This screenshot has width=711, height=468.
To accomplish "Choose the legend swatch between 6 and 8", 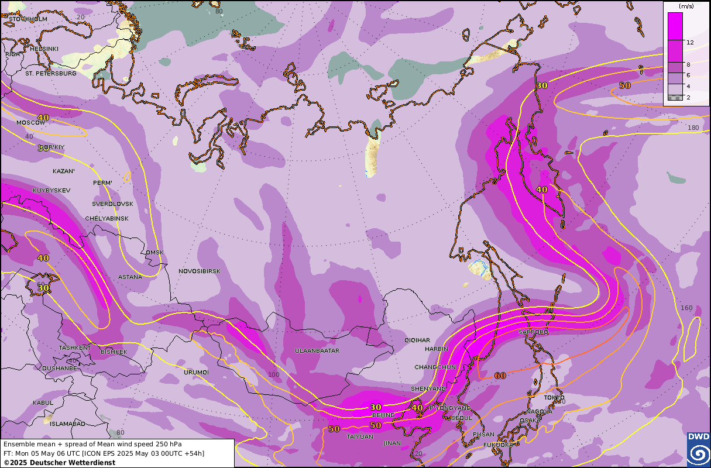I will [x=675, y=67].
